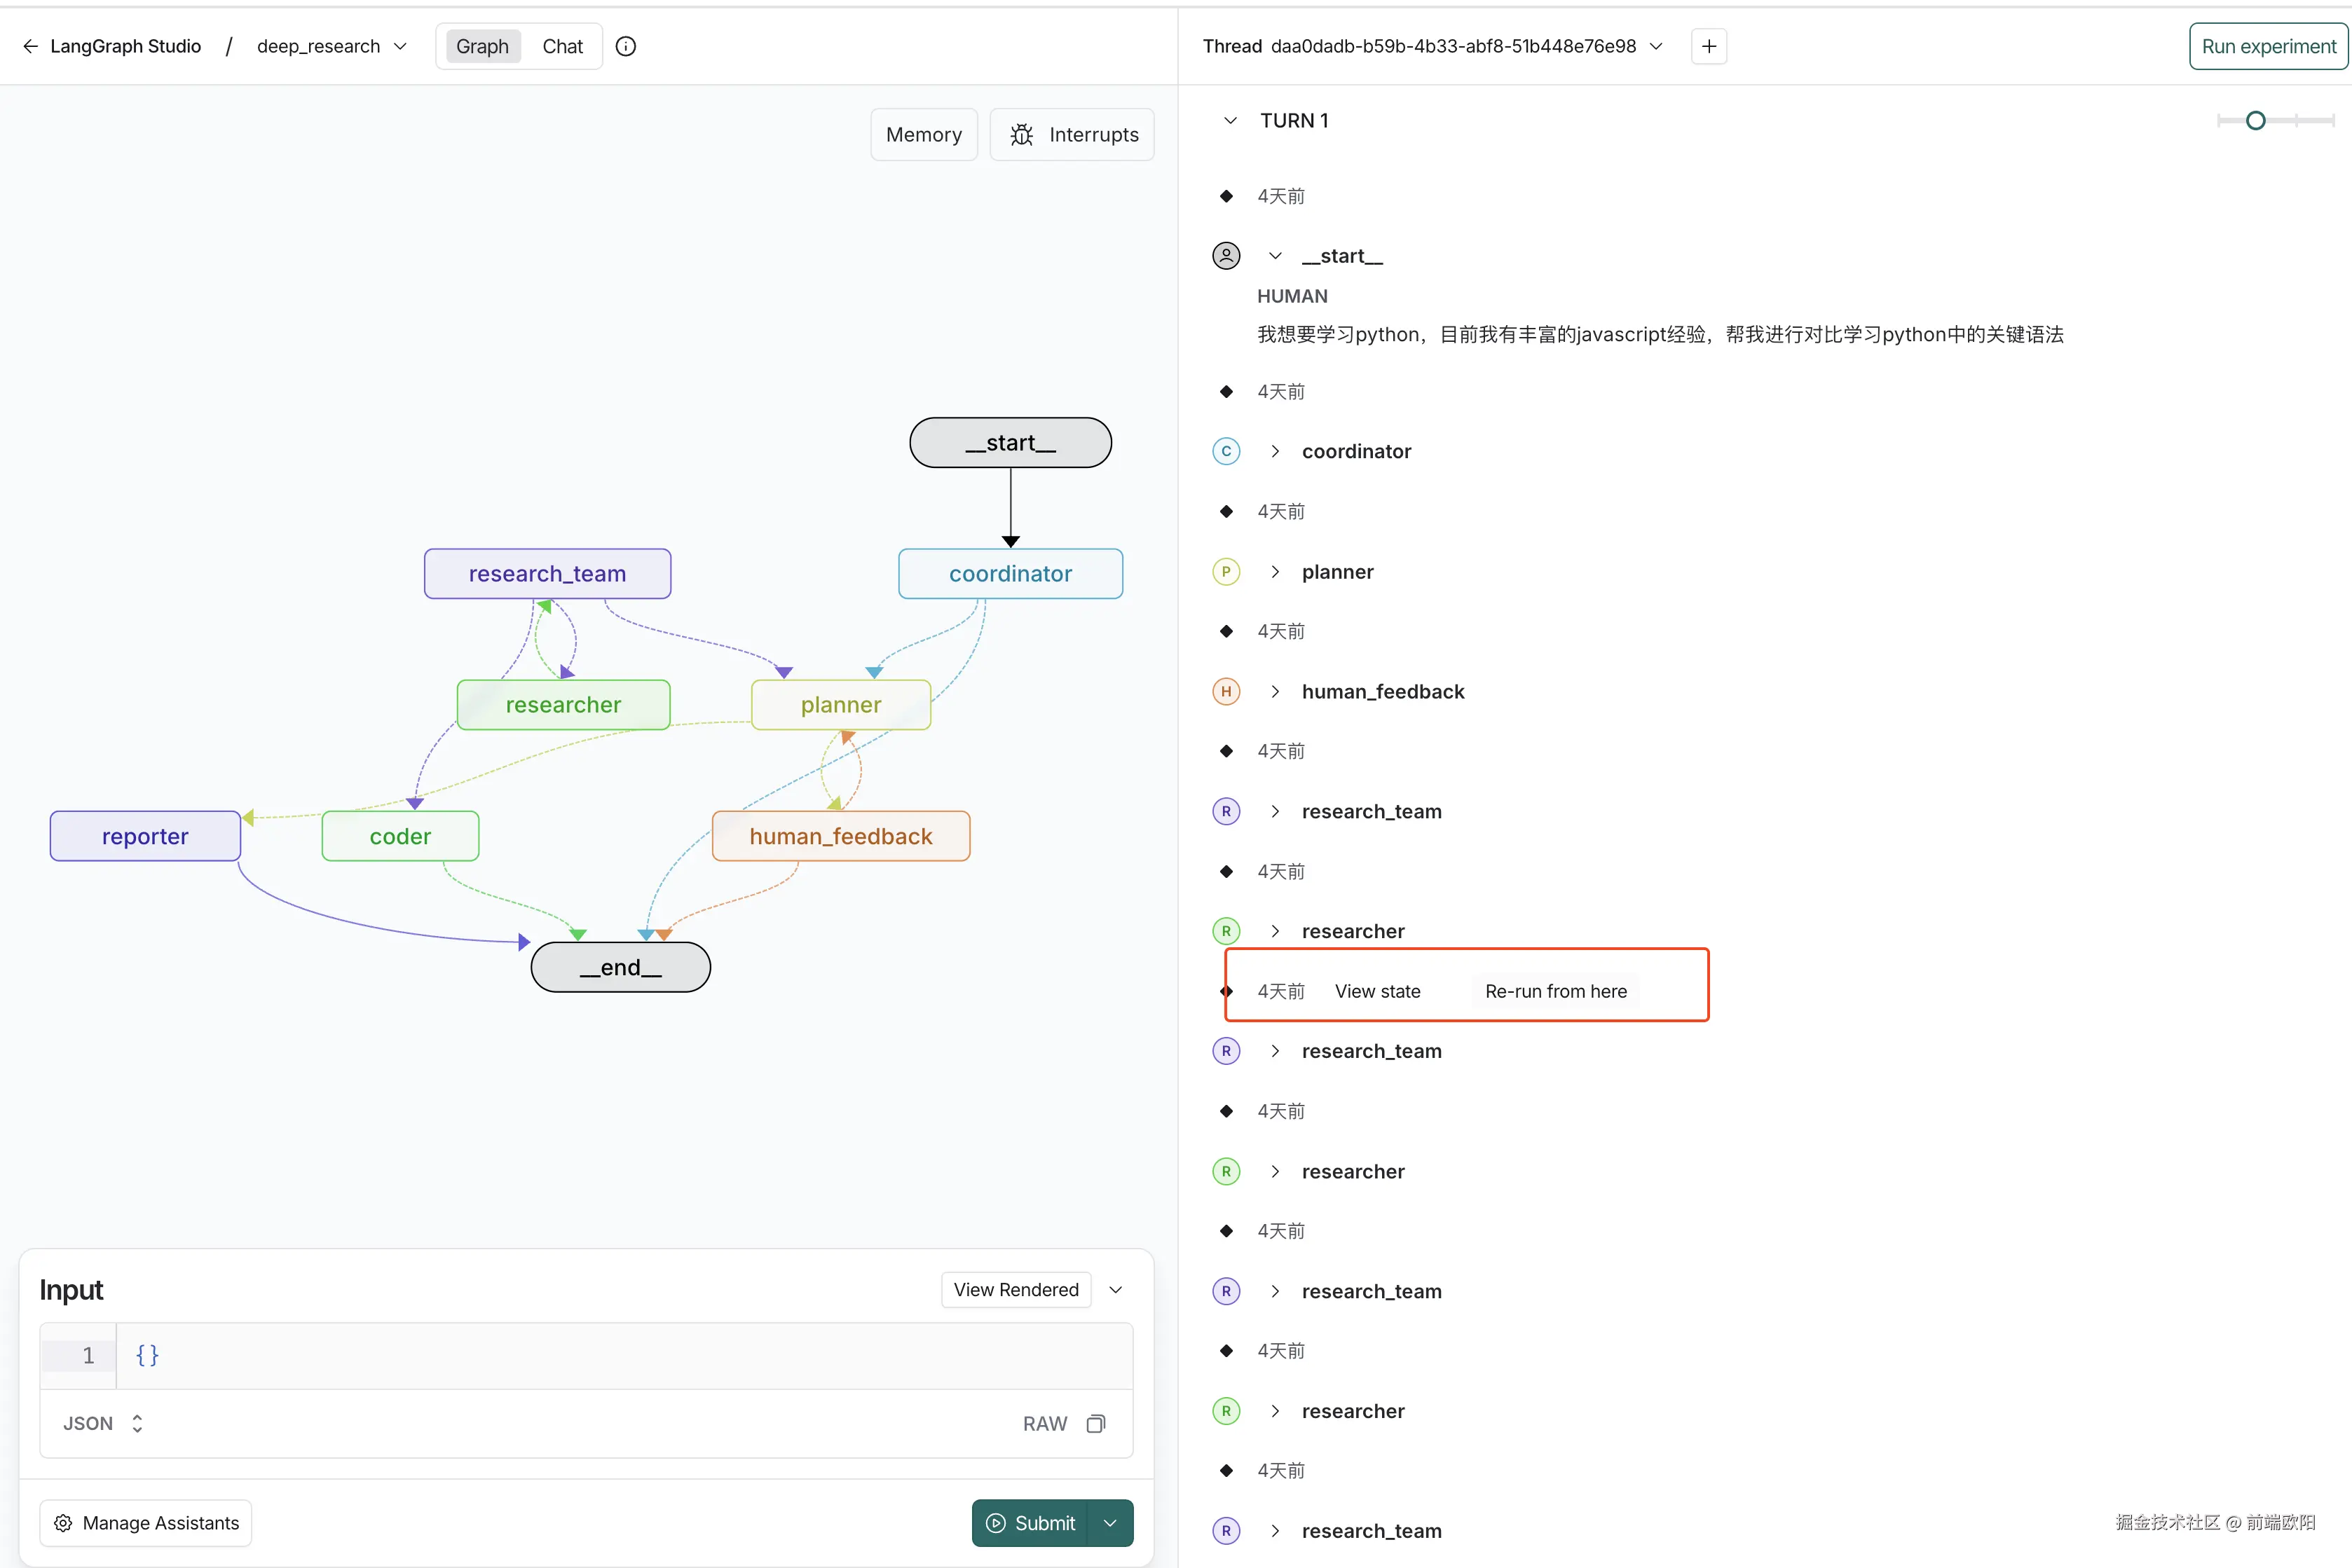Submit the input
Screen dimensions: 2352x1568
point(1030,1523)
